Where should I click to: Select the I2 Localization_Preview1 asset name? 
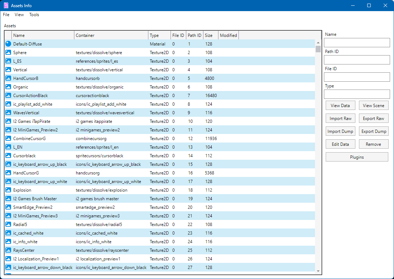coord(36,259)
